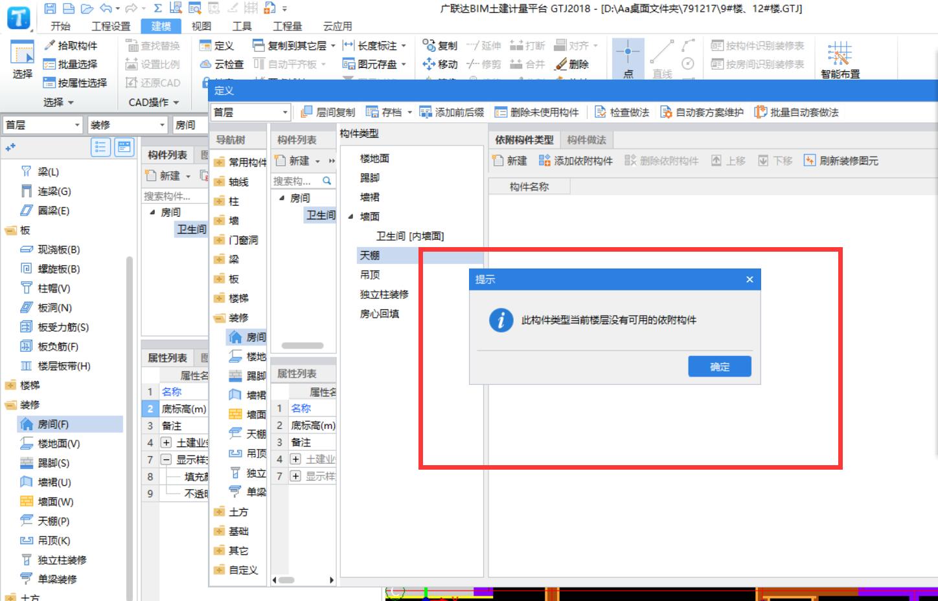Open the 存档 dropdown arrow

point(409,113)
